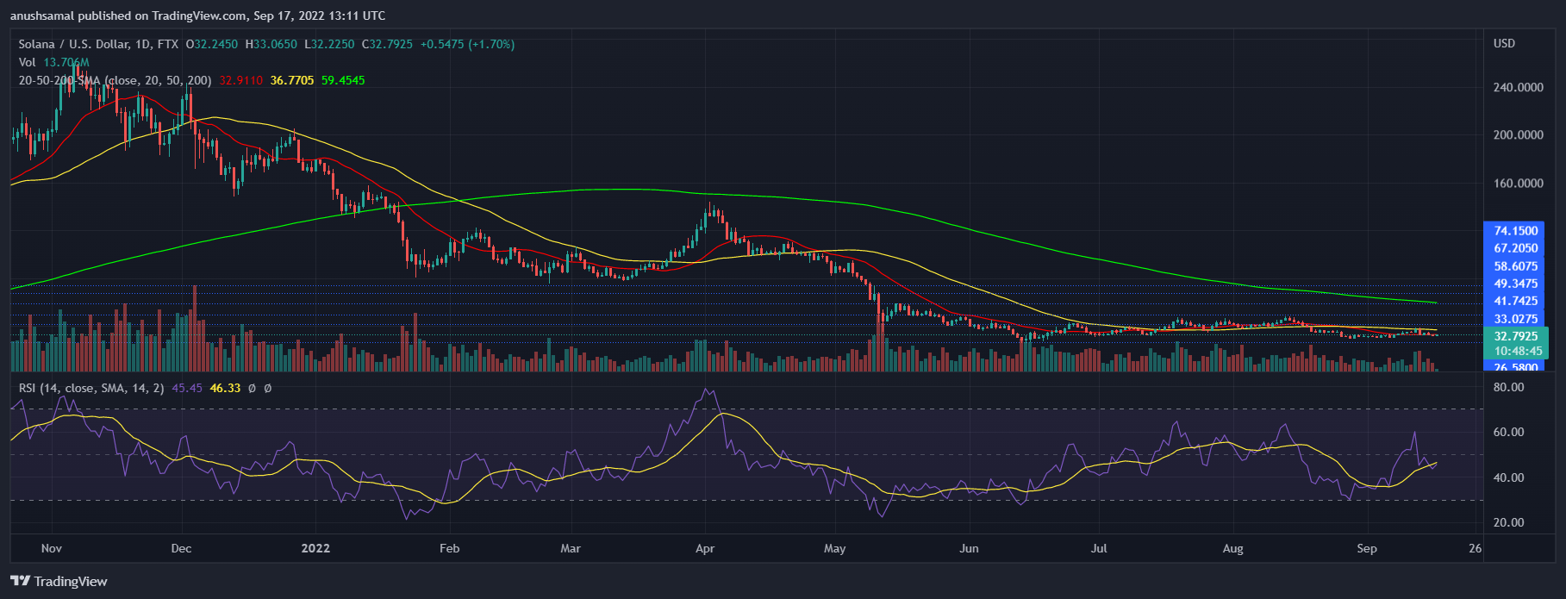Open the USD currency label on price axis
The width and height of the screenshot is (1566, 599).
[x=1504, y=44]
